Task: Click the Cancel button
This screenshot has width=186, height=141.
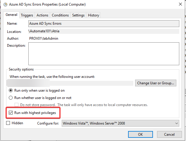Action: [x=169, y=135]
